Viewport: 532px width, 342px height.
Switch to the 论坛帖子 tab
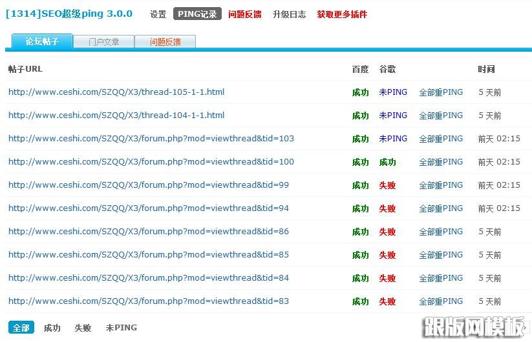coord(41,42)
